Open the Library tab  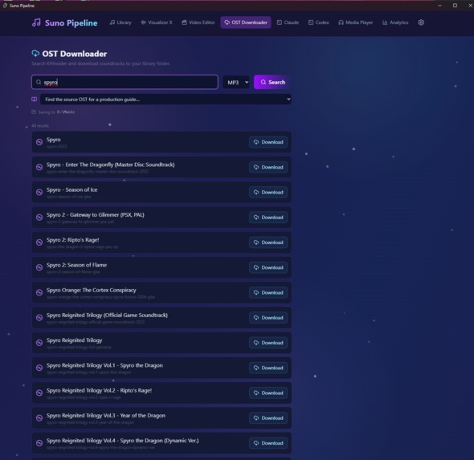coord(121,22)
